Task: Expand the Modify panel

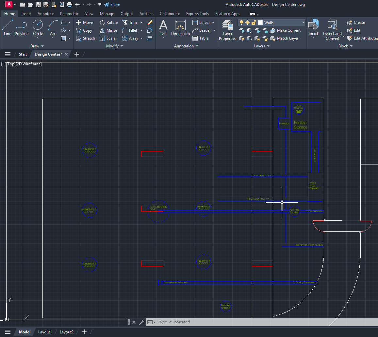Action: click(x=114, y=46)
